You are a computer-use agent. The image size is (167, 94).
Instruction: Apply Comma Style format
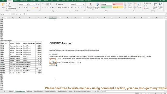pos(78,8)
